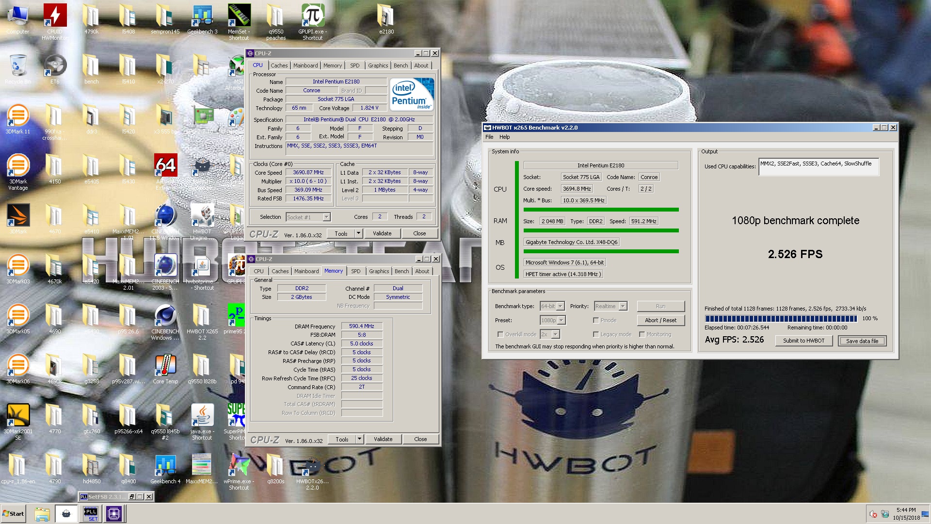Screen dimensions: 931x524
Task: Click the Abort / Reset button
Action: point(660,320)
